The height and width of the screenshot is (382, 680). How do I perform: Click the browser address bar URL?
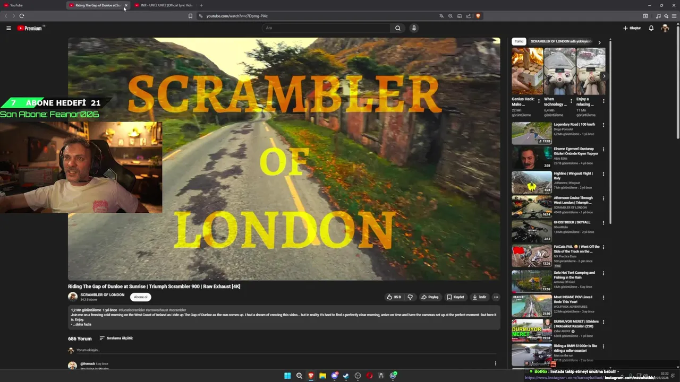pos(237,16)
